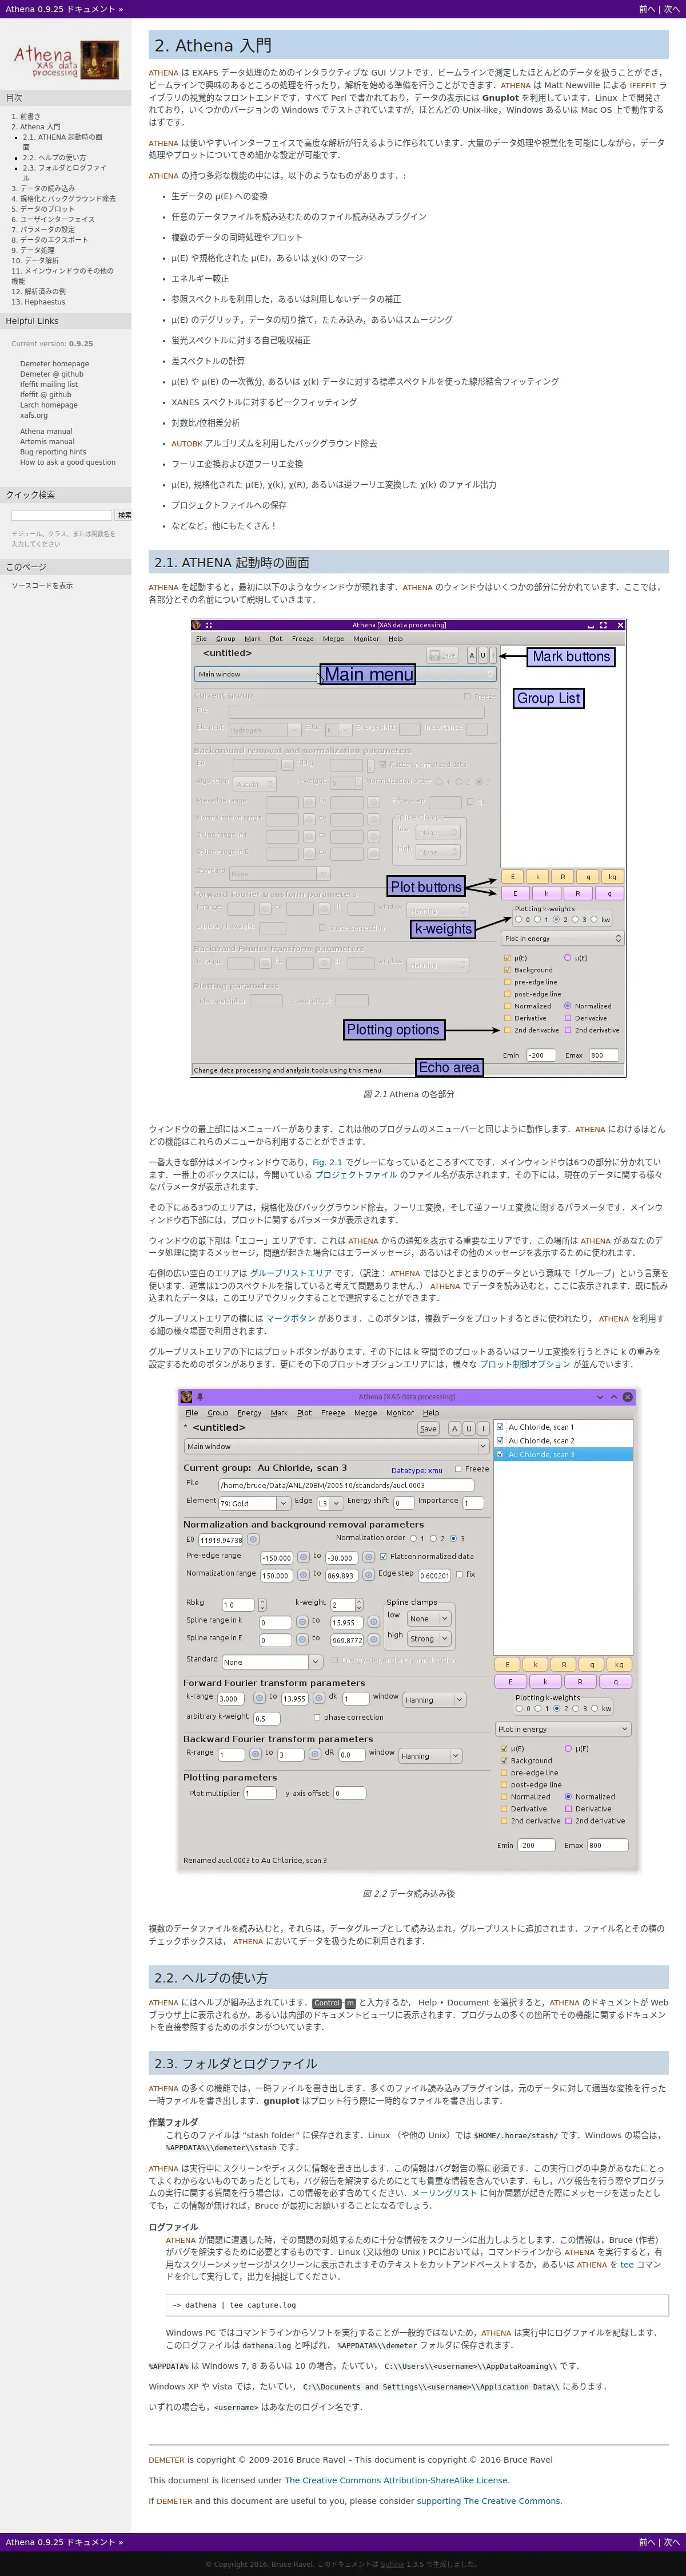Image resolution: width=686 pixels, height=2576 pixels.
Task: Click purple E plot button in Fig 2.2
Action: [x=510, y=1682]
